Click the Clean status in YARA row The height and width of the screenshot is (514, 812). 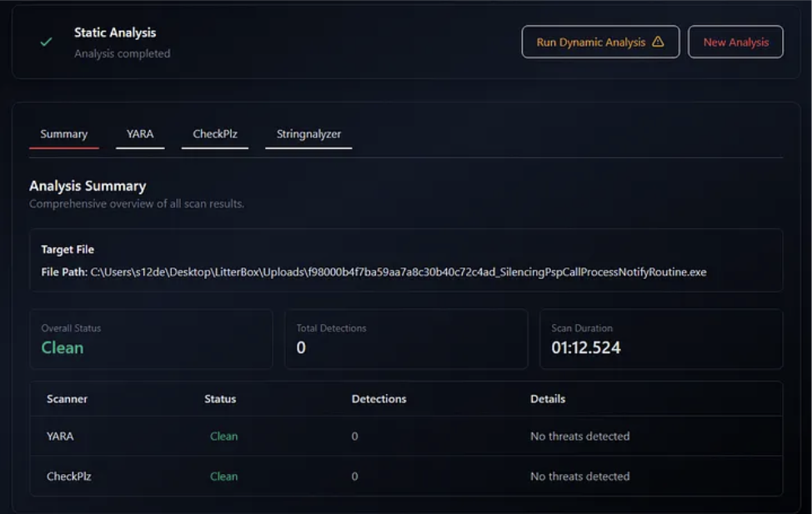click(223, 437)
